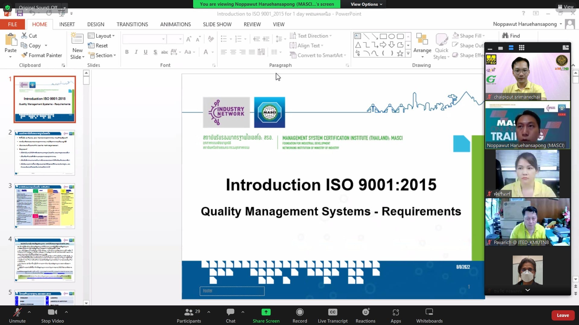579x325 pixels.
Task: Click the Decrease Font Size icon
Action: click(198, 39)
